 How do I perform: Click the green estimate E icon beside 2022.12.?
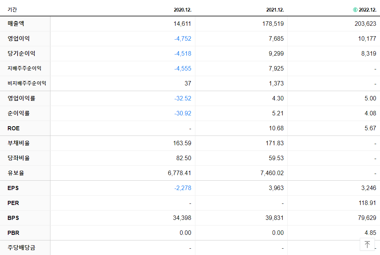click(355, 10)
